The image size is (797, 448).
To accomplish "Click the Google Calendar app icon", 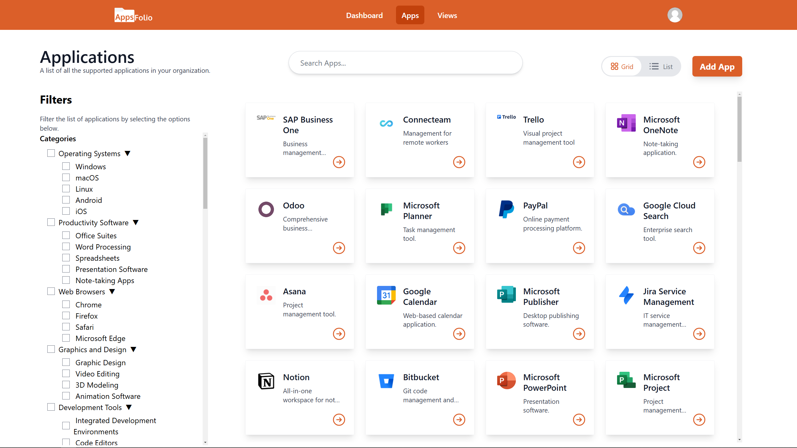I will (x=386, y=295).
